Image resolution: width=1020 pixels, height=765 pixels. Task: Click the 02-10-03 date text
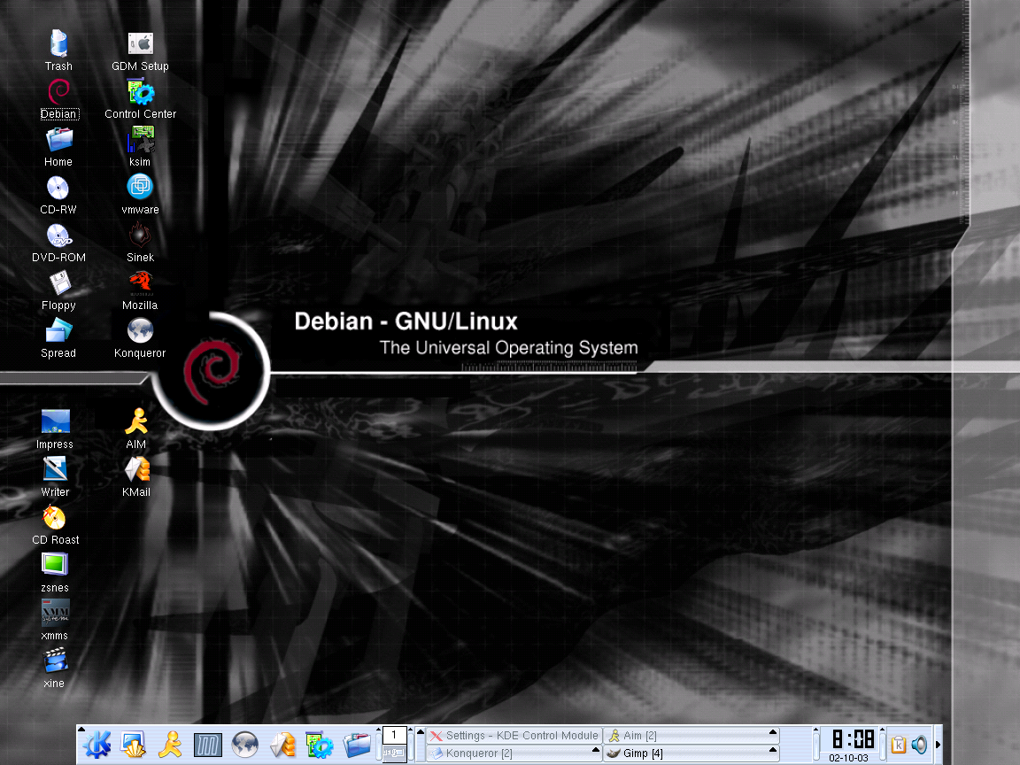click(x=848, y=758)
